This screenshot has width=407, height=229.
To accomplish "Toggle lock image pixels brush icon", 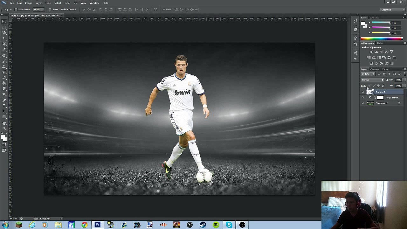I will [x=374, y=86].
